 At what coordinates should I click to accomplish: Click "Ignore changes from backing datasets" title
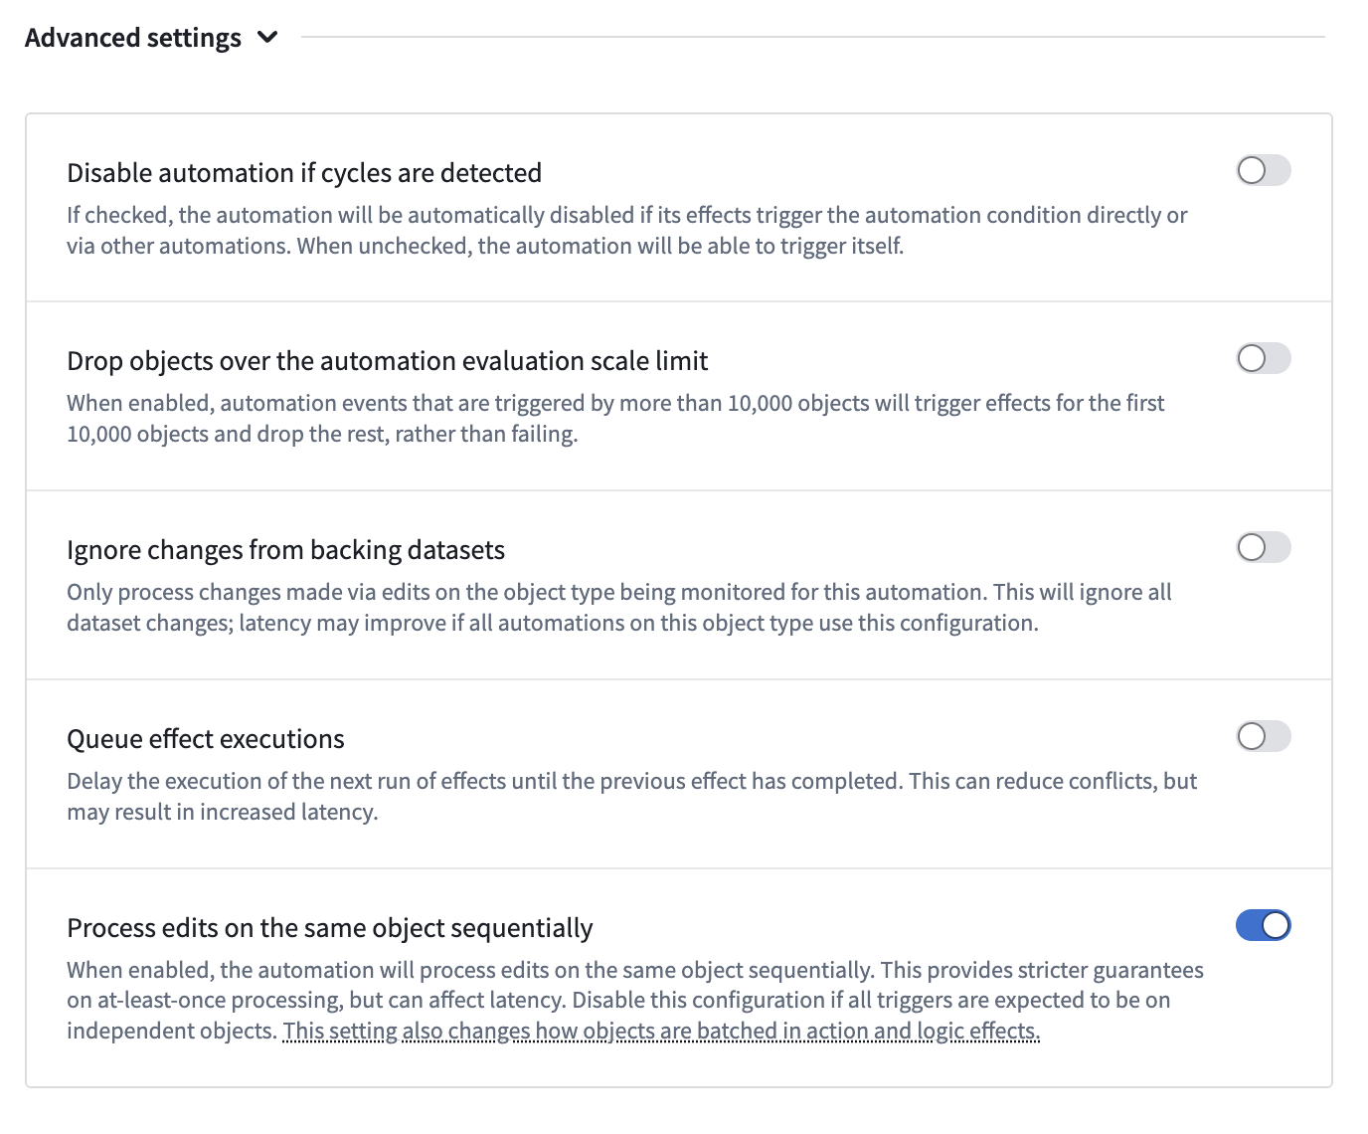pyautogui.click(x=285, y=550)
